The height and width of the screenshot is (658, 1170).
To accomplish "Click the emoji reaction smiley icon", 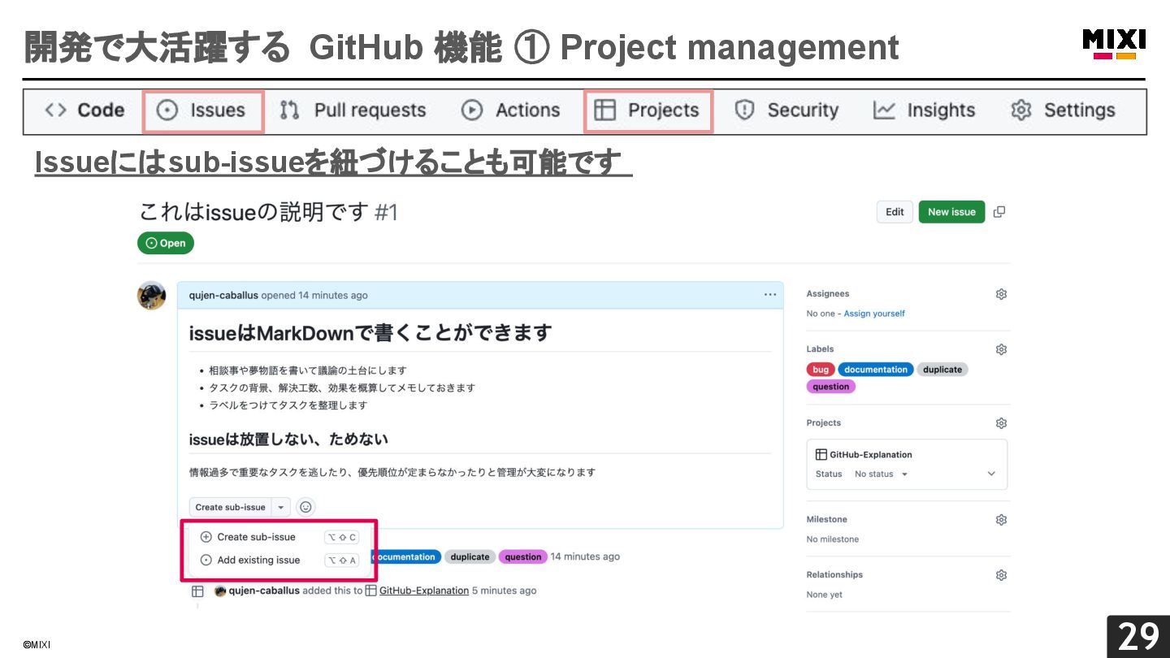I will tap(305, 507).
